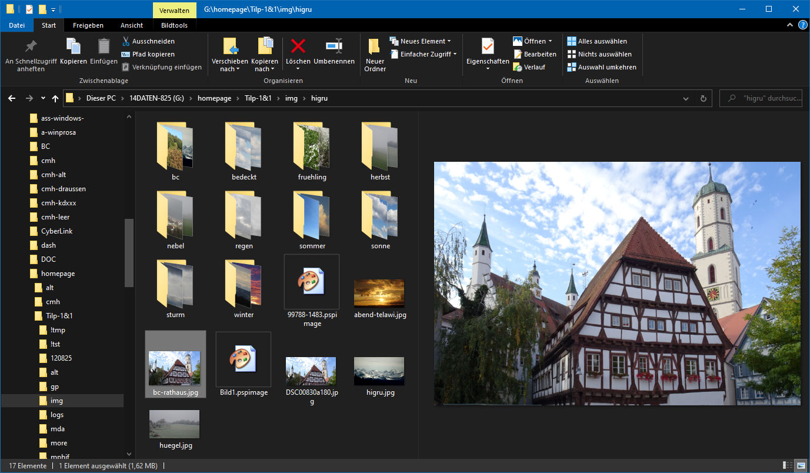Click the Umbenennen rename icon

click(x=334, y=46)
